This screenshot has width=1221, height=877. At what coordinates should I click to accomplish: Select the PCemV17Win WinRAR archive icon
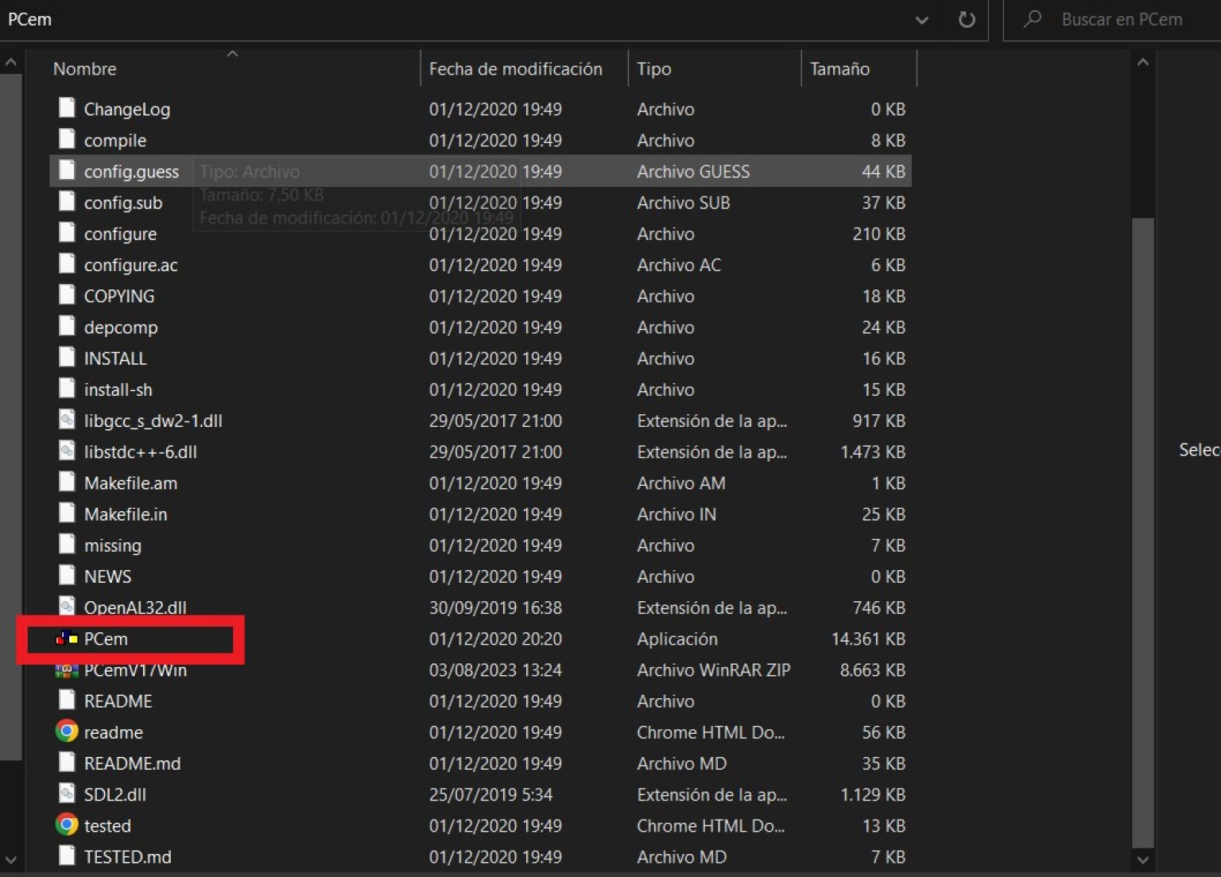[x=67, y=670]
